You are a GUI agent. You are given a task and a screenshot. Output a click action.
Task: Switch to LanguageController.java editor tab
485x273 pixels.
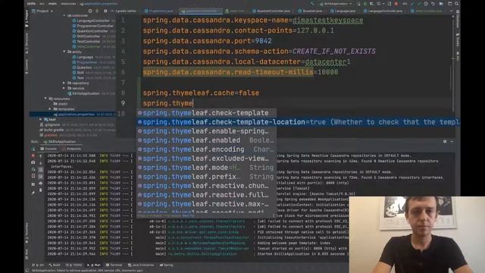[x=383, y=11]
